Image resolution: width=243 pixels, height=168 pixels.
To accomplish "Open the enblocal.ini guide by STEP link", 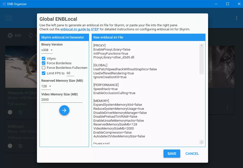I will click(79, 29).
